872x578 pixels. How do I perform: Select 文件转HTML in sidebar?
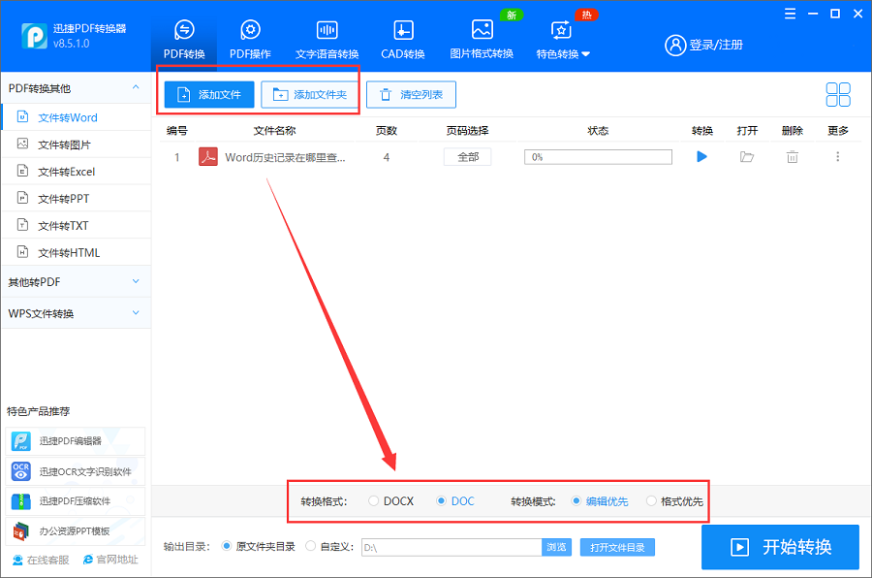tap(77, 253)
